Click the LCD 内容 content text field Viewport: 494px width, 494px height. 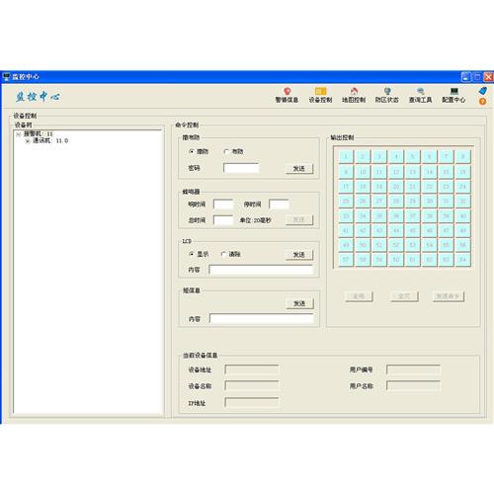[261, 270]
